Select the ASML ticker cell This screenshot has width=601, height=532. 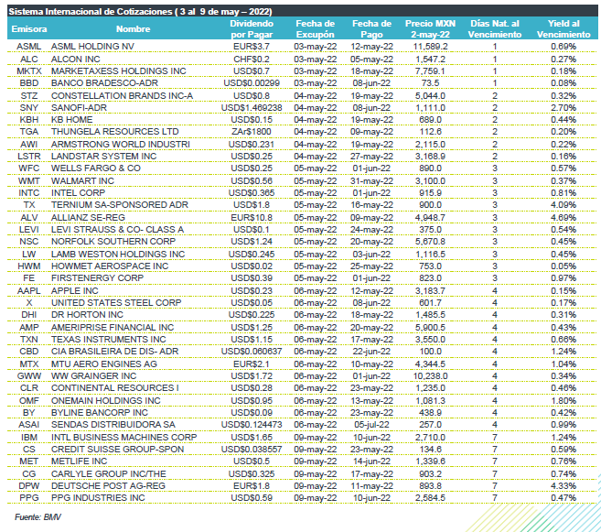pos(28,47)
